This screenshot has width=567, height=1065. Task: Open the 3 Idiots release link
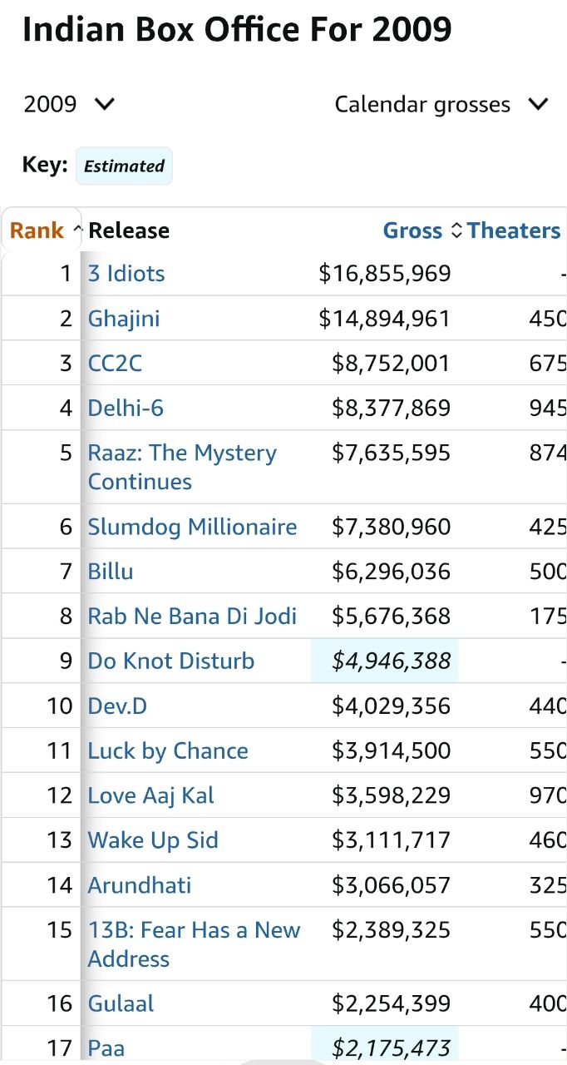coord(126,274)
